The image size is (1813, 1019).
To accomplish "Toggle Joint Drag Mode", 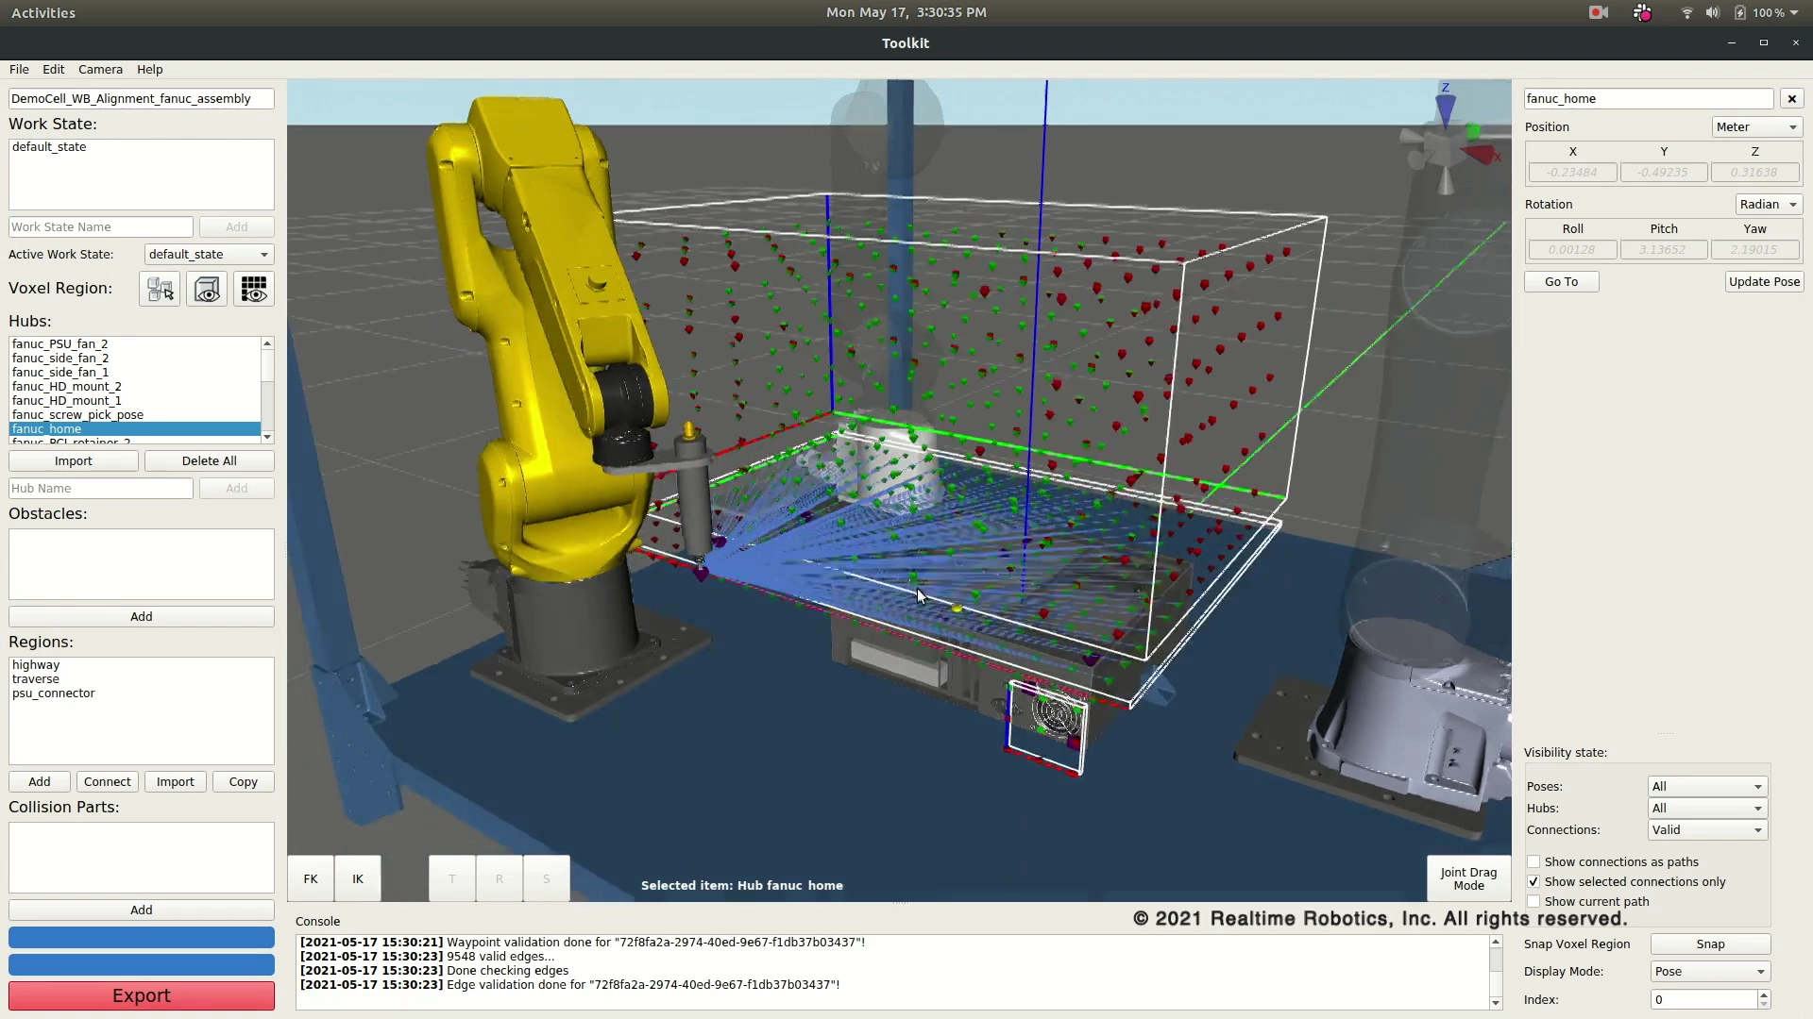I will [x=1468, y=879].
